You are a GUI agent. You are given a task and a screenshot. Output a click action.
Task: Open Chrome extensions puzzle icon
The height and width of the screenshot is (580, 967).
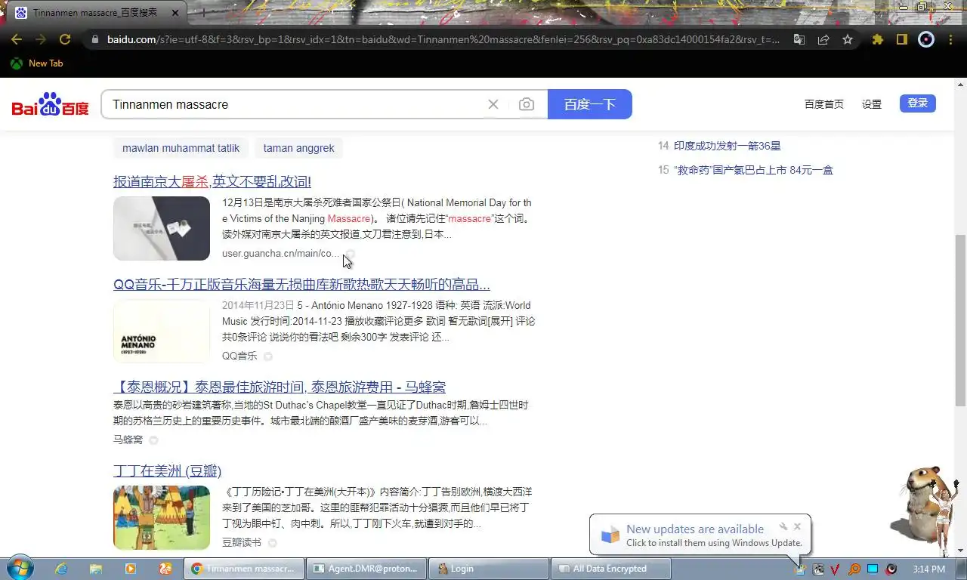tap(877, 39)
